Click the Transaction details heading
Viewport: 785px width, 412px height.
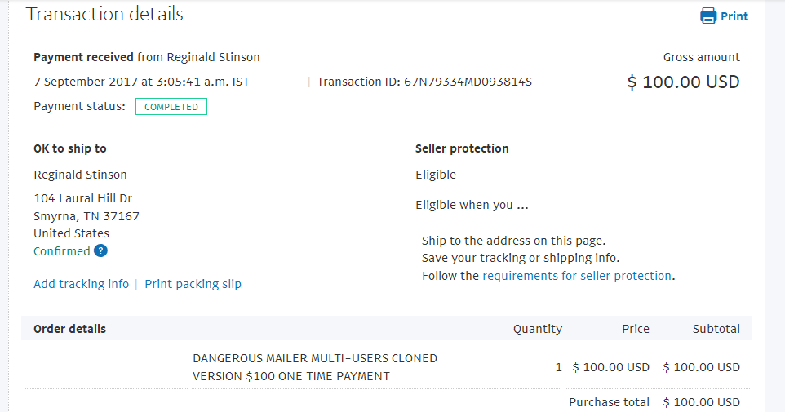[104, 14]
